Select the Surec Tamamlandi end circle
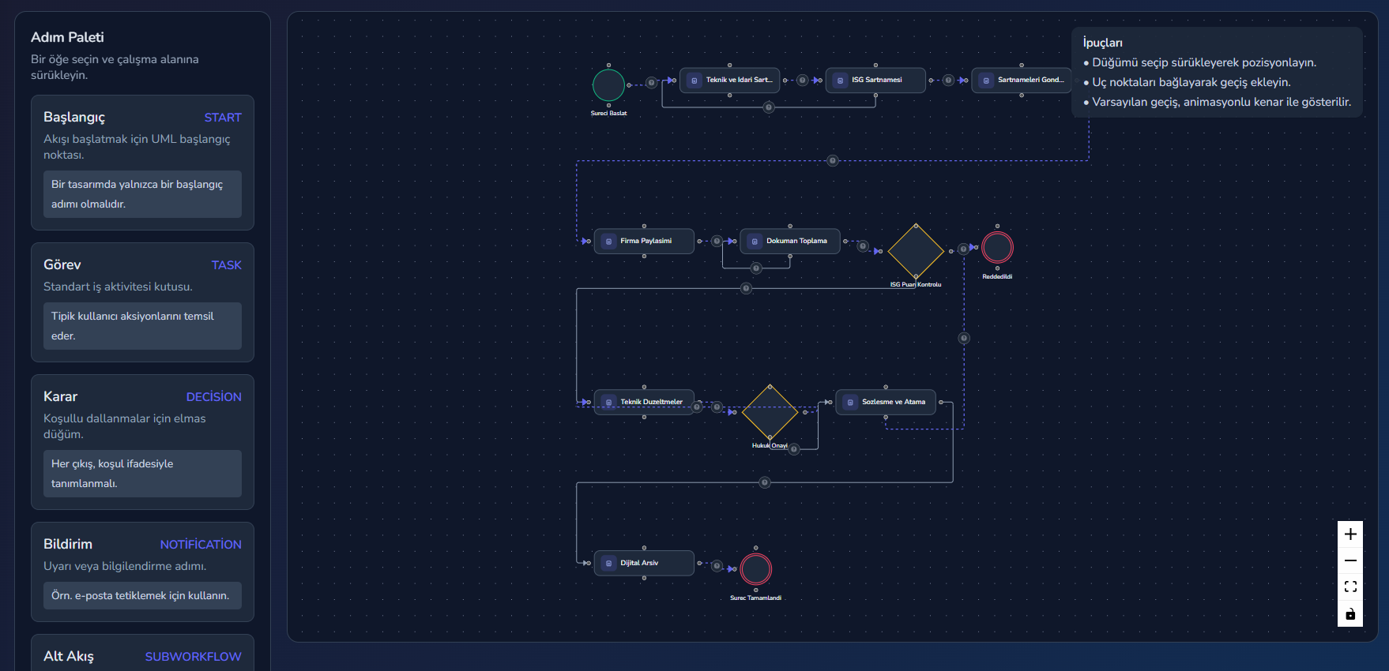This screenshot has width=1389, height=671. tap(756, 569)
